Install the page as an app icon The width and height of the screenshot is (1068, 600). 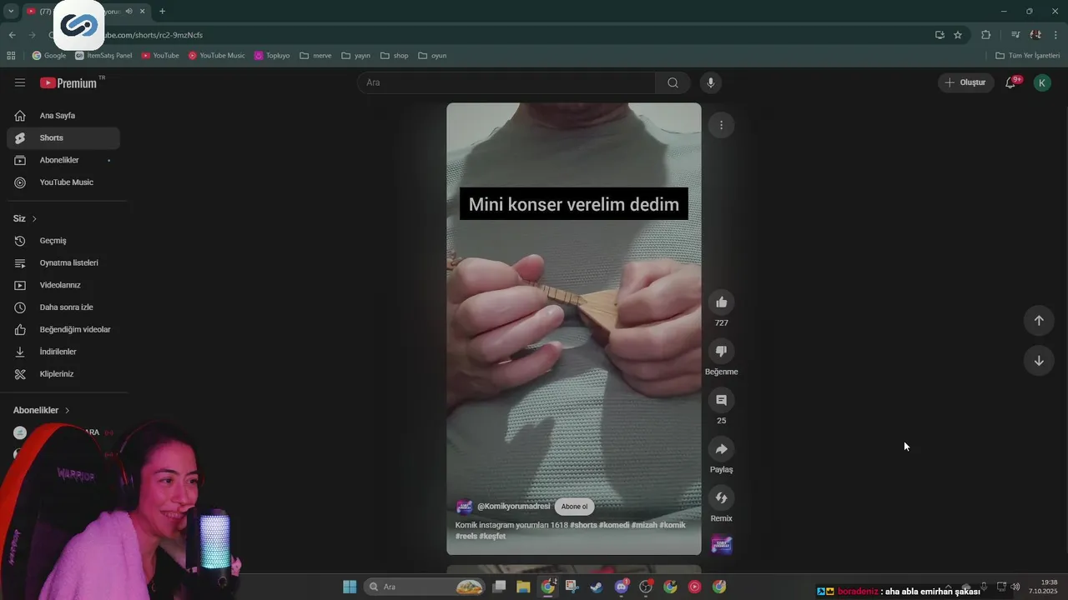940,35
